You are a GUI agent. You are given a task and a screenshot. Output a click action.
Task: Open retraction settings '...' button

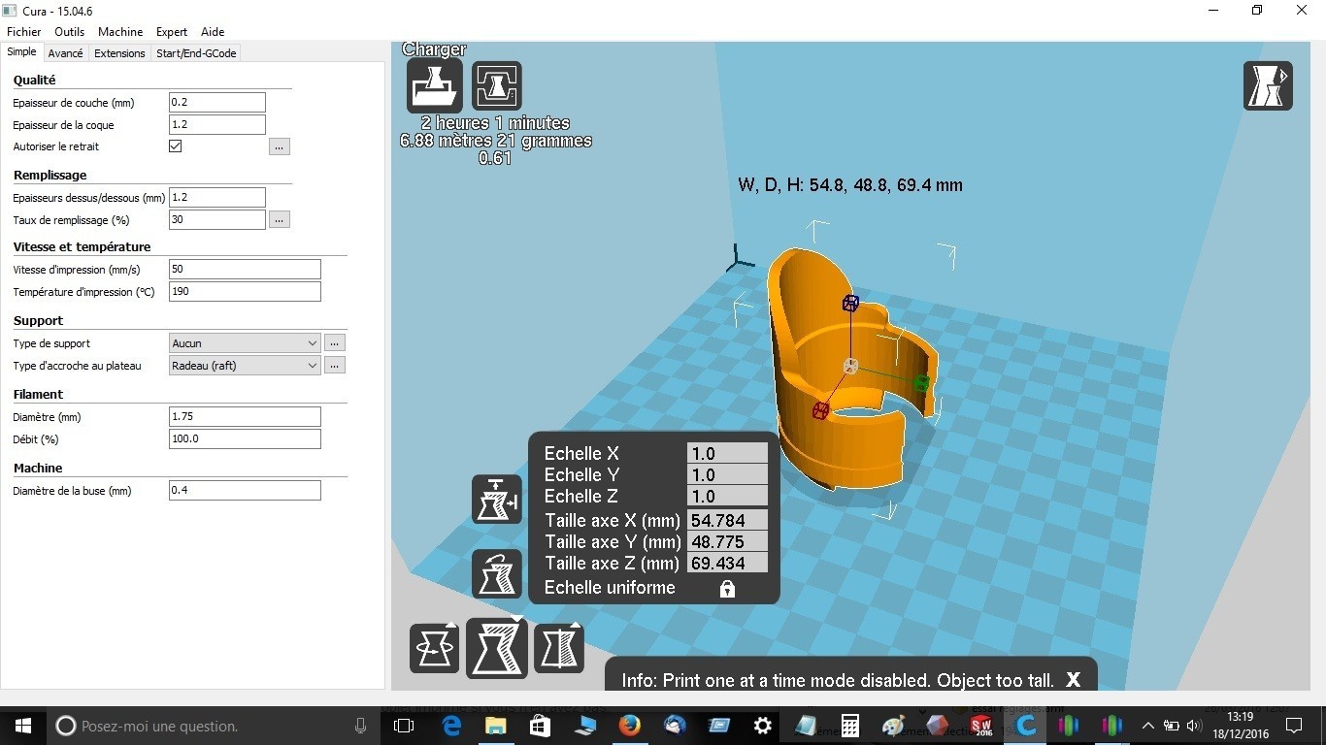(280, 146)
